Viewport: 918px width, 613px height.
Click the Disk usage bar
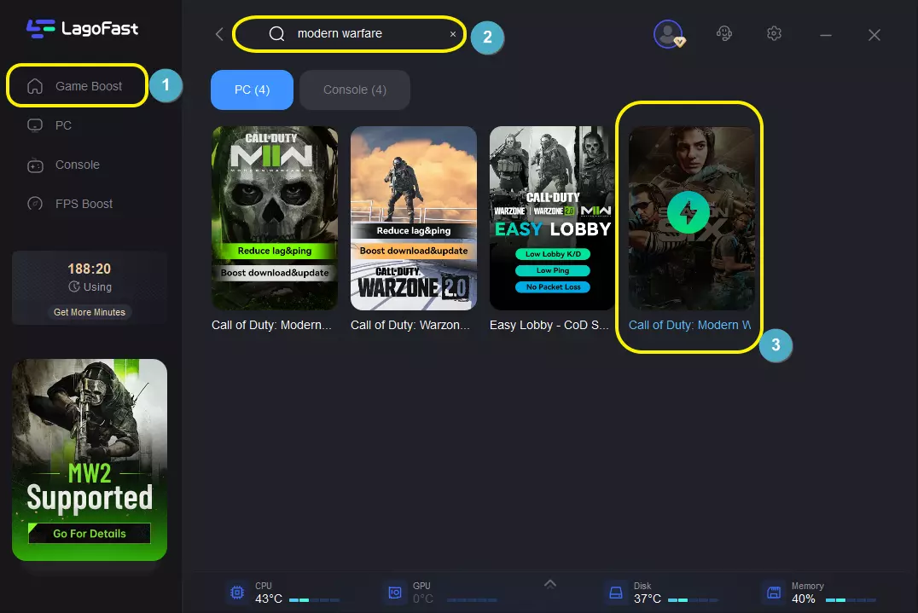(693, 600)
